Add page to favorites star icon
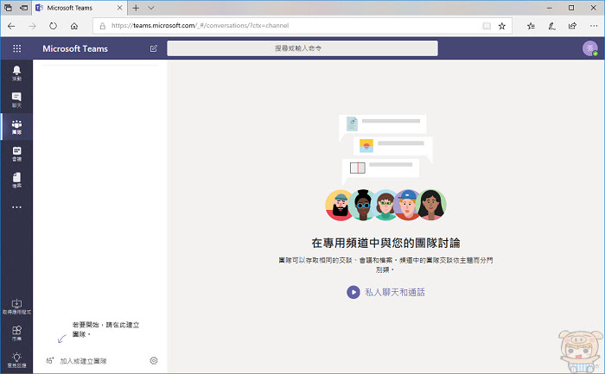 (x=501, y=26)
